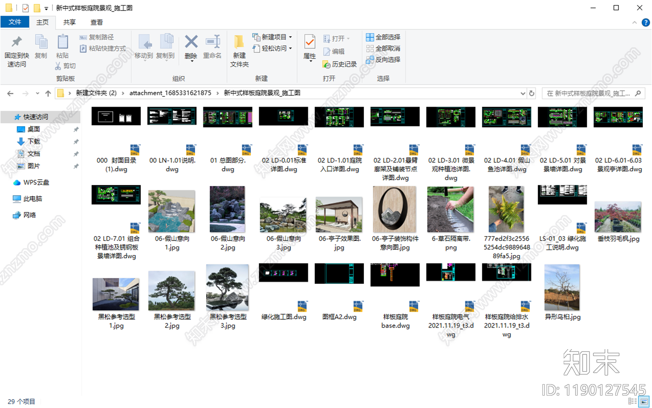Switch to details view in status bar

pyautogui.click(x=633, y=402)
